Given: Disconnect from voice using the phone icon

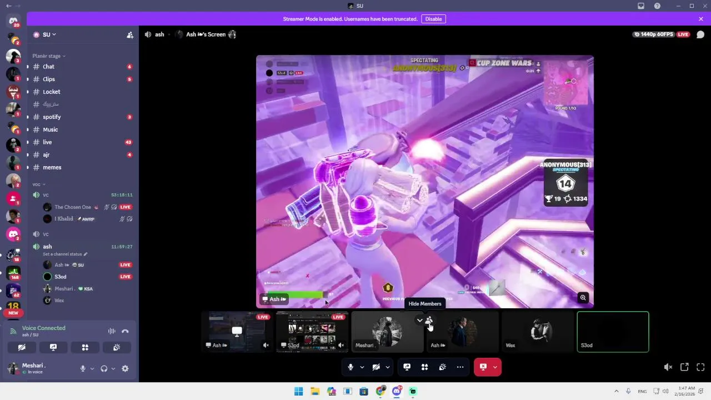Looking at the screenshot, I should tap(125, 331).
